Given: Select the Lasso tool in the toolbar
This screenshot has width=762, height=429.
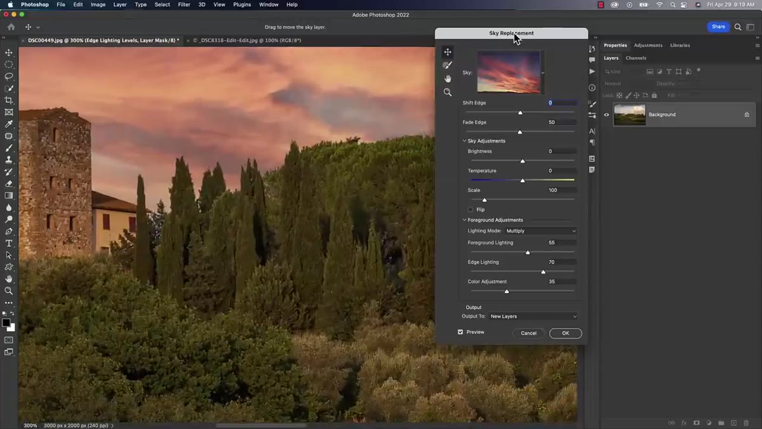Looking at the screenshot, I should [x=9, y=76].
